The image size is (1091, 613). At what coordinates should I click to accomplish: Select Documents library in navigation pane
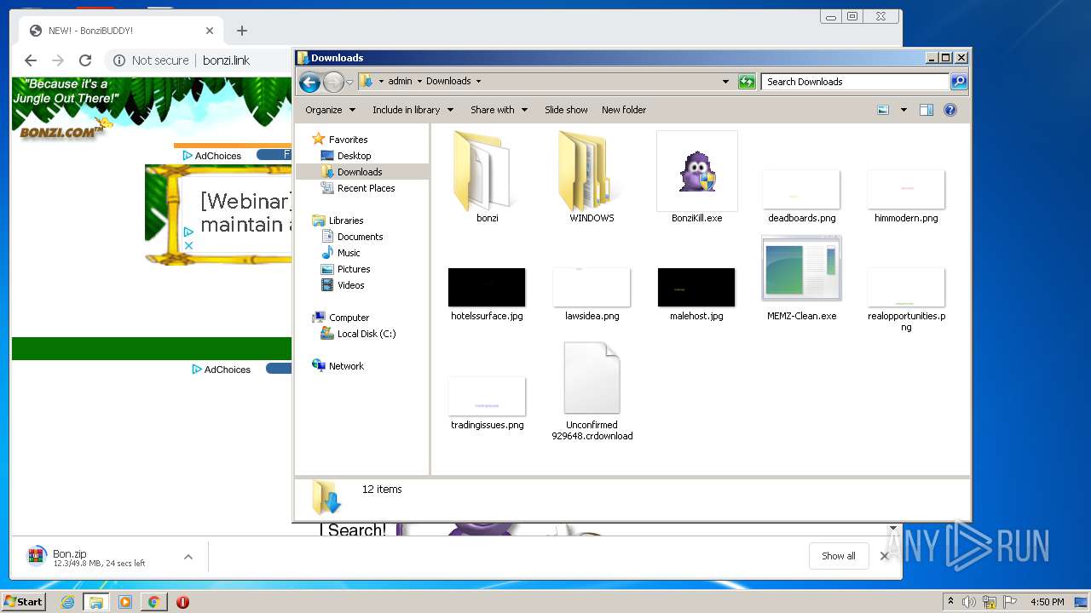360,237
